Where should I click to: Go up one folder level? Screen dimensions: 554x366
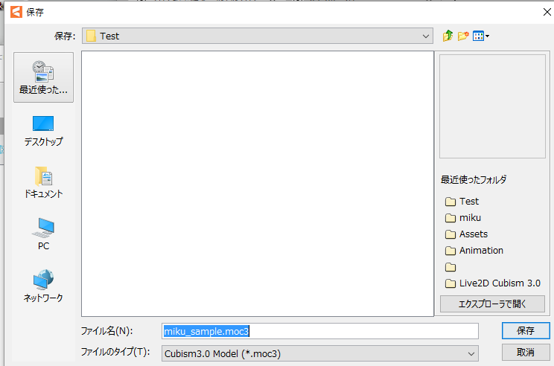click(448, 36)
